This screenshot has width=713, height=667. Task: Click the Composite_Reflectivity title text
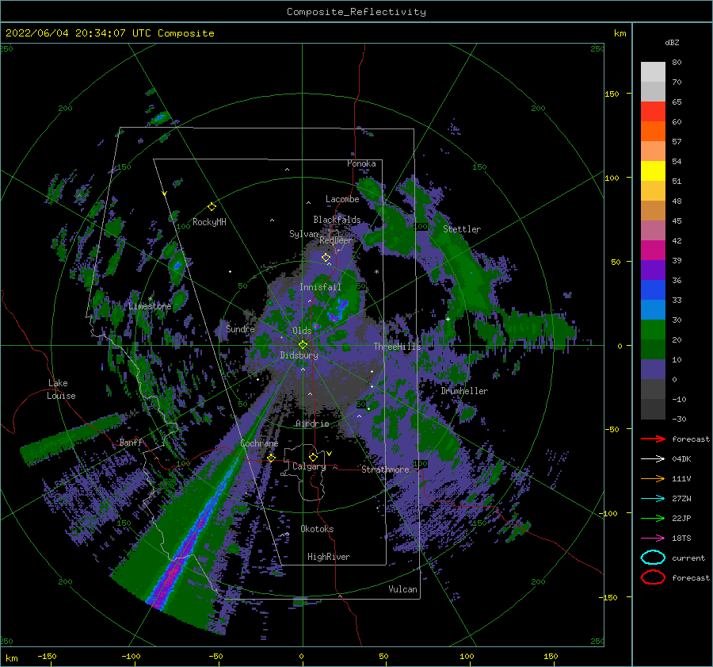coord(356,12)
